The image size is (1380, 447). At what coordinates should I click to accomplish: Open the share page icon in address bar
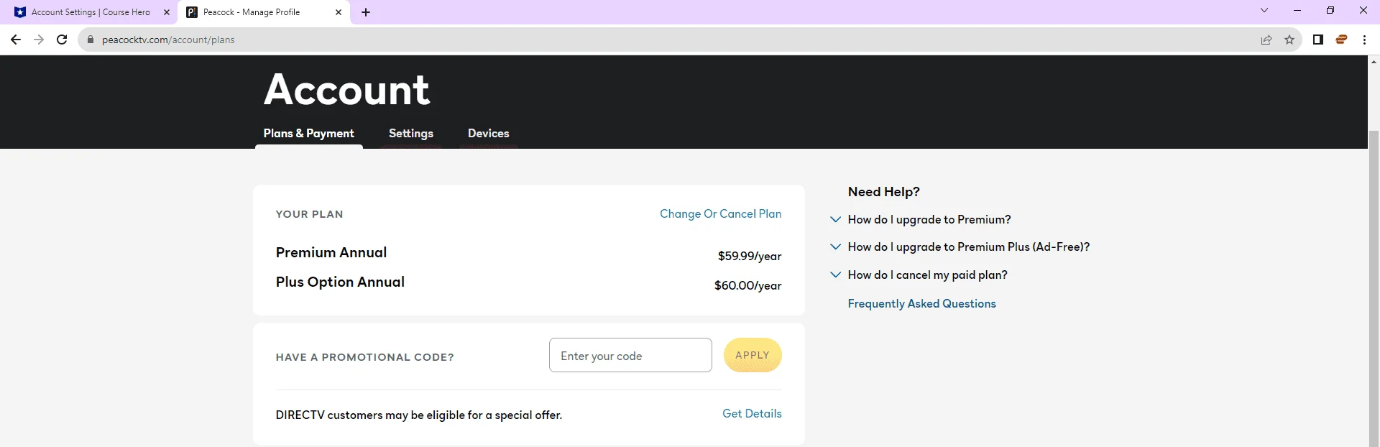(1266, 40)
